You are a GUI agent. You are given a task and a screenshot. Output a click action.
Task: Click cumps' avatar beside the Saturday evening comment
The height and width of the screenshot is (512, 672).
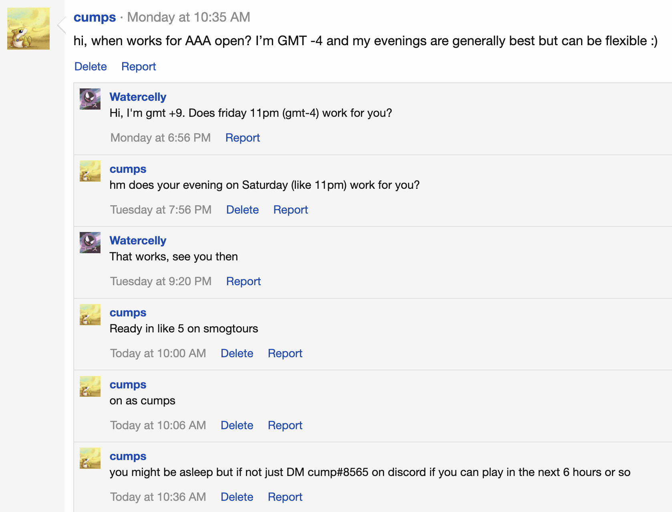pyautogui.click(x=90, y=171)
